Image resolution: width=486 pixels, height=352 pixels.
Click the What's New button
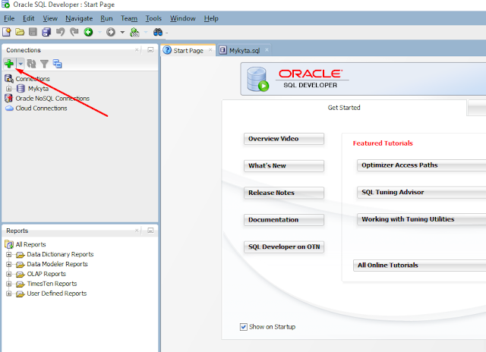pos(283,165)
